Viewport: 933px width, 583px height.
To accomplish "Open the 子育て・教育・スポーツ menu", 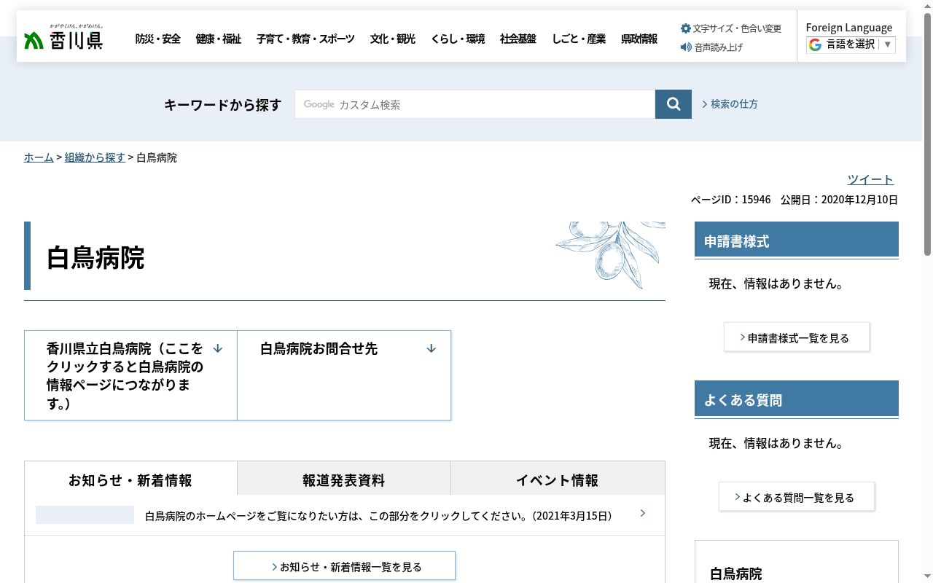I will coord(305,39).
